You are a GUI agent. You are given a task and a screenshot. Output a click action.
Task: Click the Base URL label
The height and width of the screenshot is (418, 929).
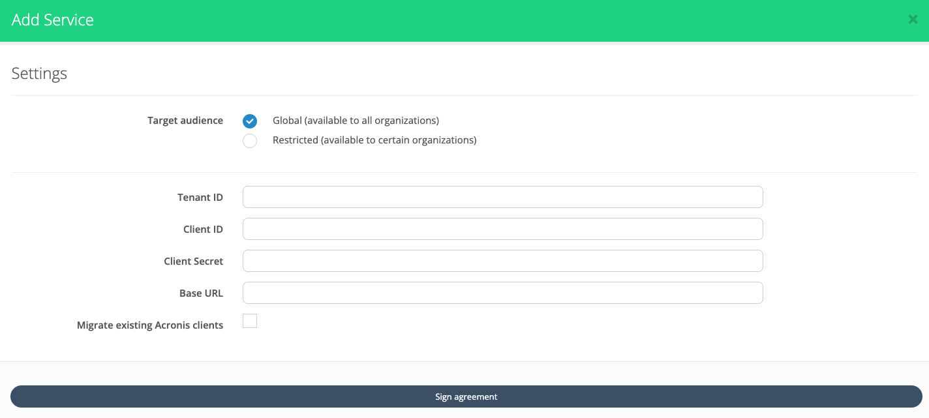click(x=201, y=293)
